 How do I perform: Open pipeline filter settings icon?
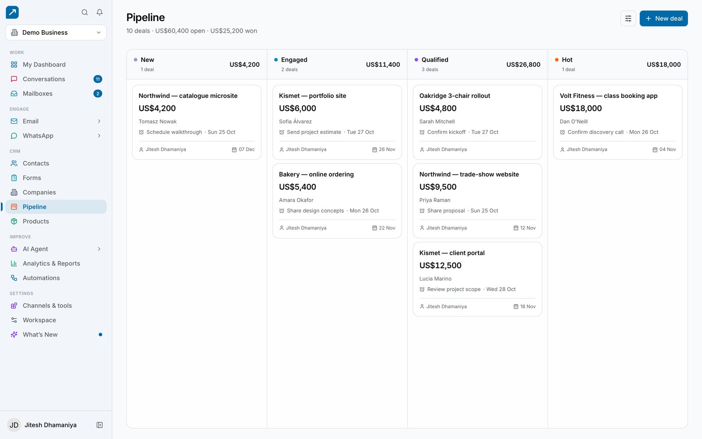pyautogui.click(x=628, y=18)
